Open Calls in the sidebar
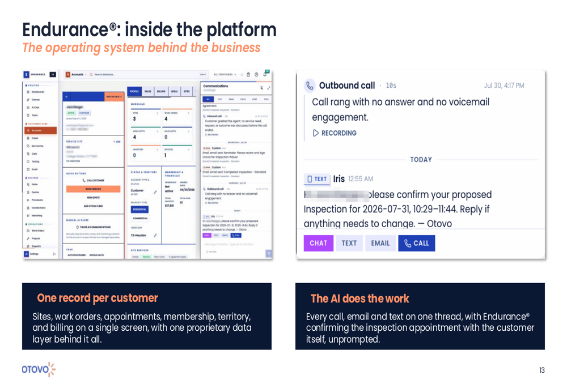567x388 pixels. [32, 154]
